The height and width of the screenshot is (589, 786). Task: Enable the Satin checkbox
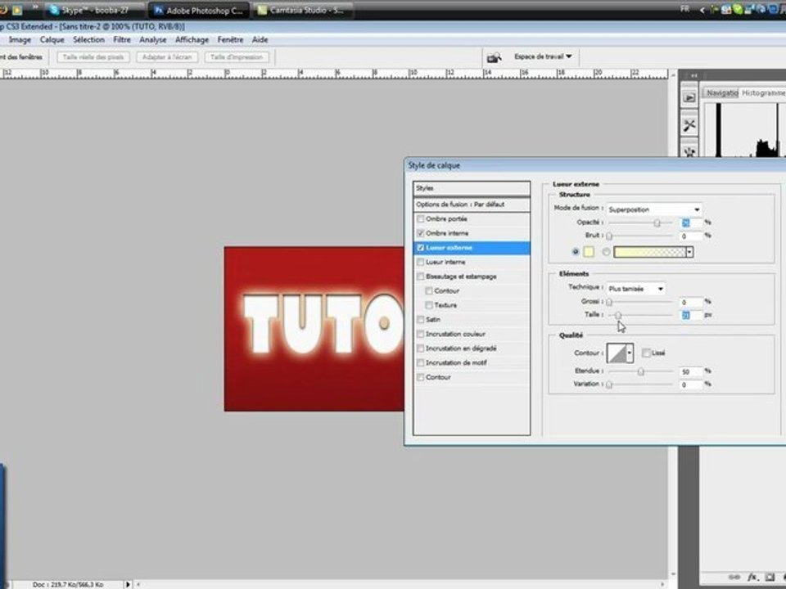pyautogui.click(x=421, y=320)
